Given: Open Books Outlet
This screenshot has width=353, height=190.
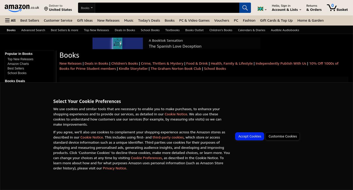Looking at the screenshot, I should click(x=194, y=30).
